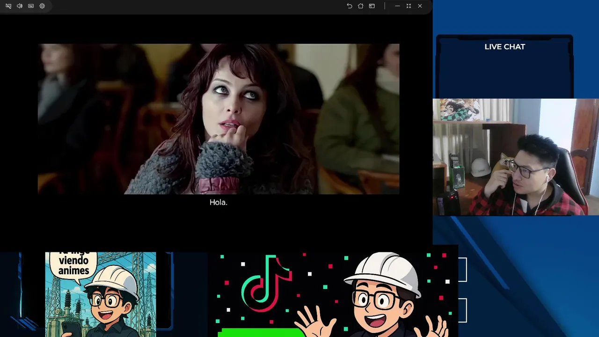Click the 'Hola.' subtitle text
The height and width of the screenshot is (337, 599).
tap(219, 202)
